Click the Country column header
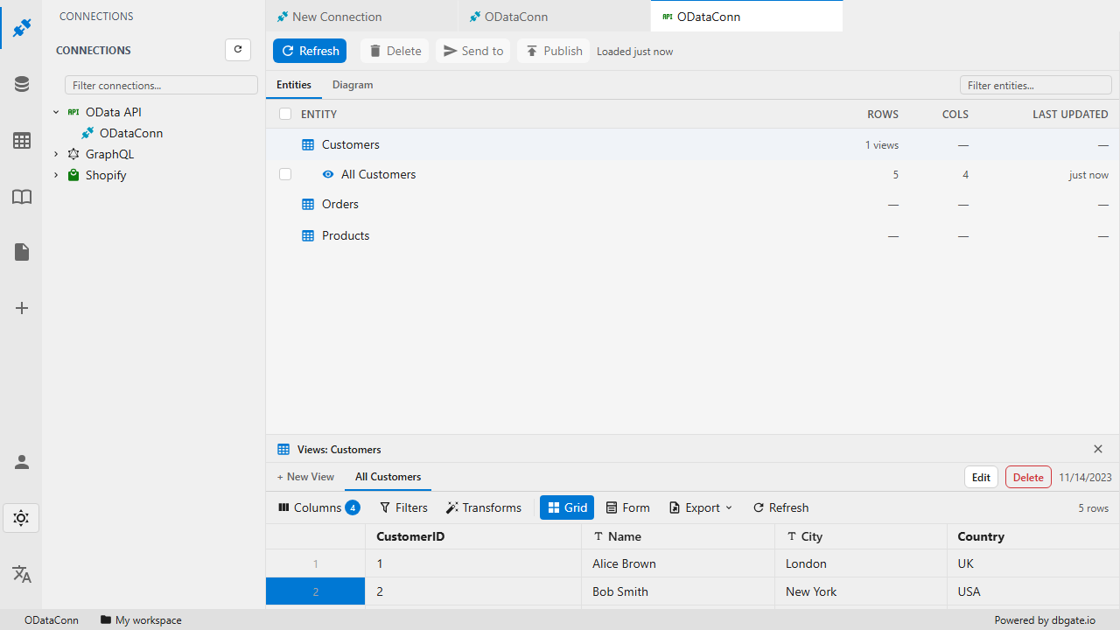This screenshot has width=1120, height=630. [x=1033, y=536]
